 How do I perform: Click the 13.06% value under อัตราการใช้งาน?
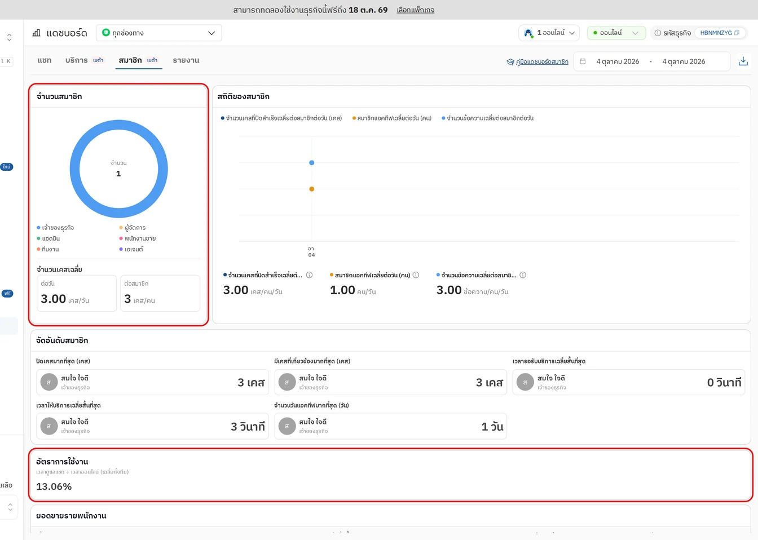[54, 486]
